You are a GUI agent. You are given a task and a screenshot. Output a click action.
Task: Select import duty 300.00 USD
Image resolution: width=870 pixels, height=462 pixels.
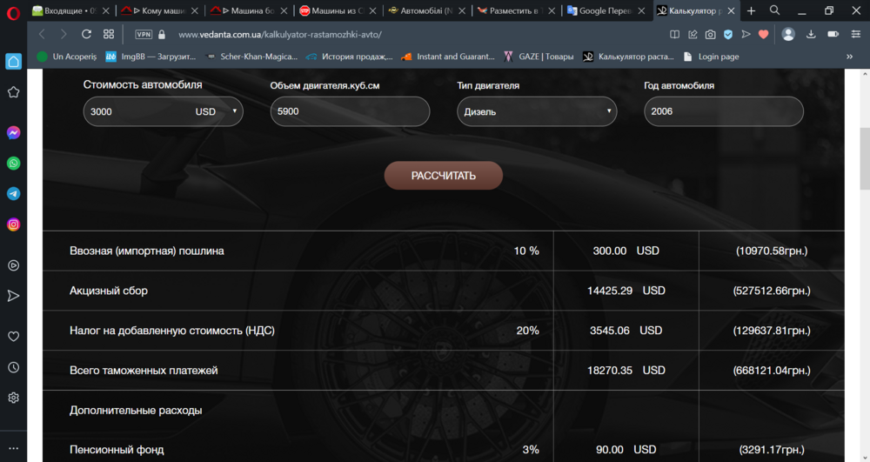tap(626, 251)
